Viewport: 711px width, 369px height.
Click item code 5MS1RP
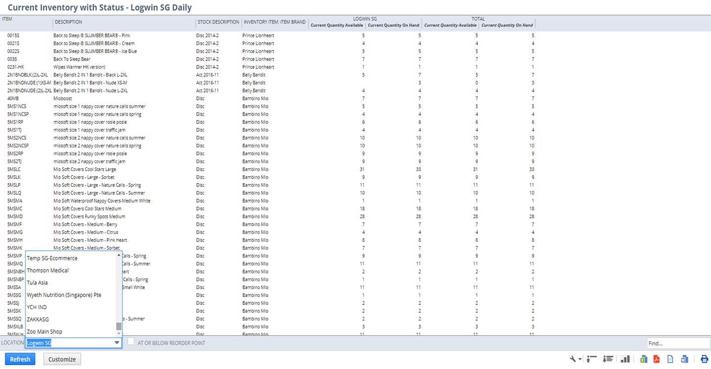point(15,122)
